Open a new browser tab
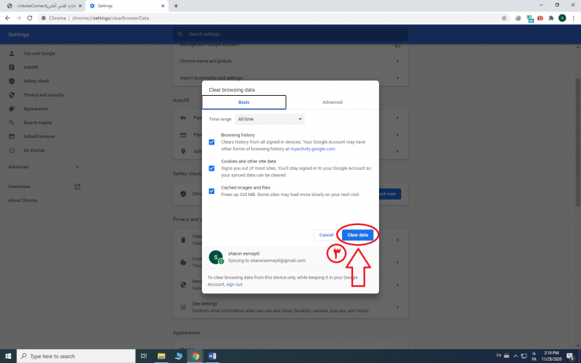581x363 pixels. click(x=176, y=6)
